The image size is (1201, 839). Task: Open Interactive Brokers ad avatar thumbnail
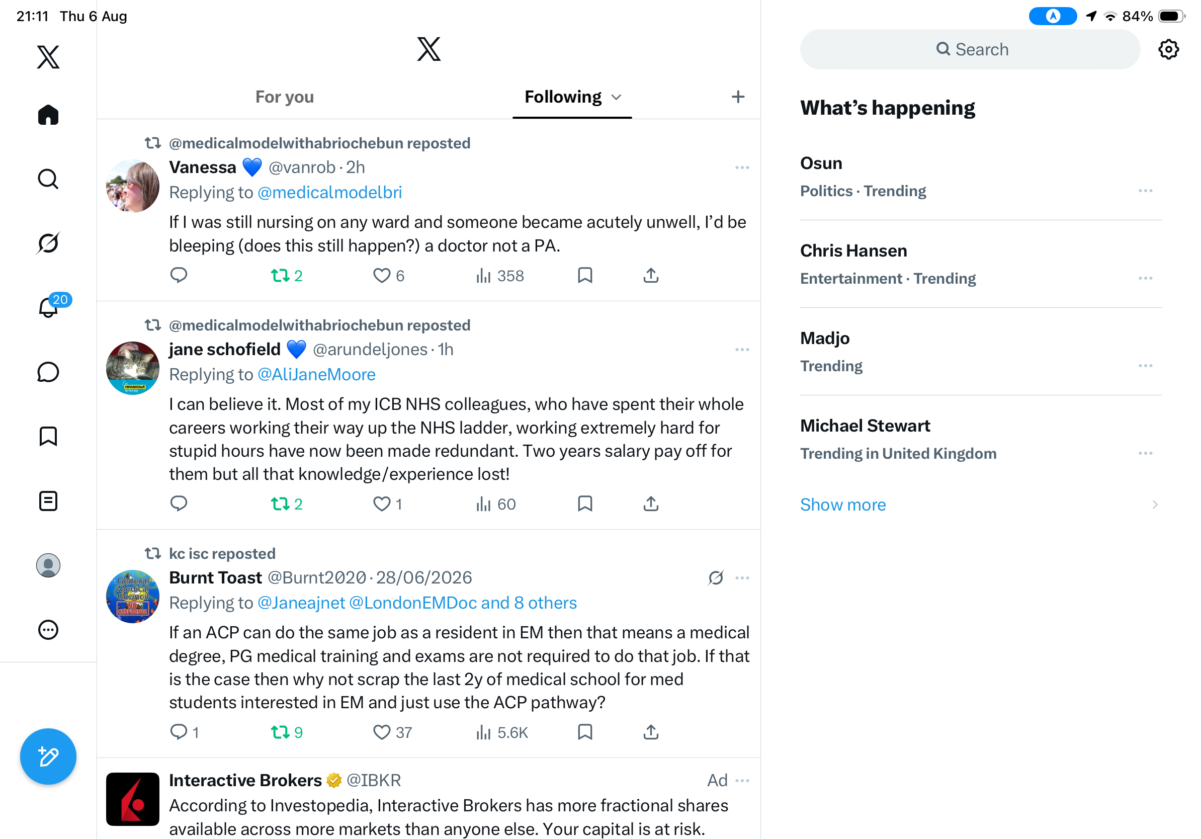132,799
